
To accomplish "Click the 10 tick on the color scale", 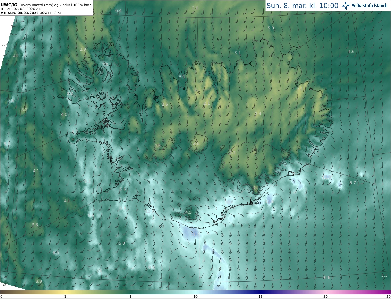I will pyautogui.click(x=195, y=297).
